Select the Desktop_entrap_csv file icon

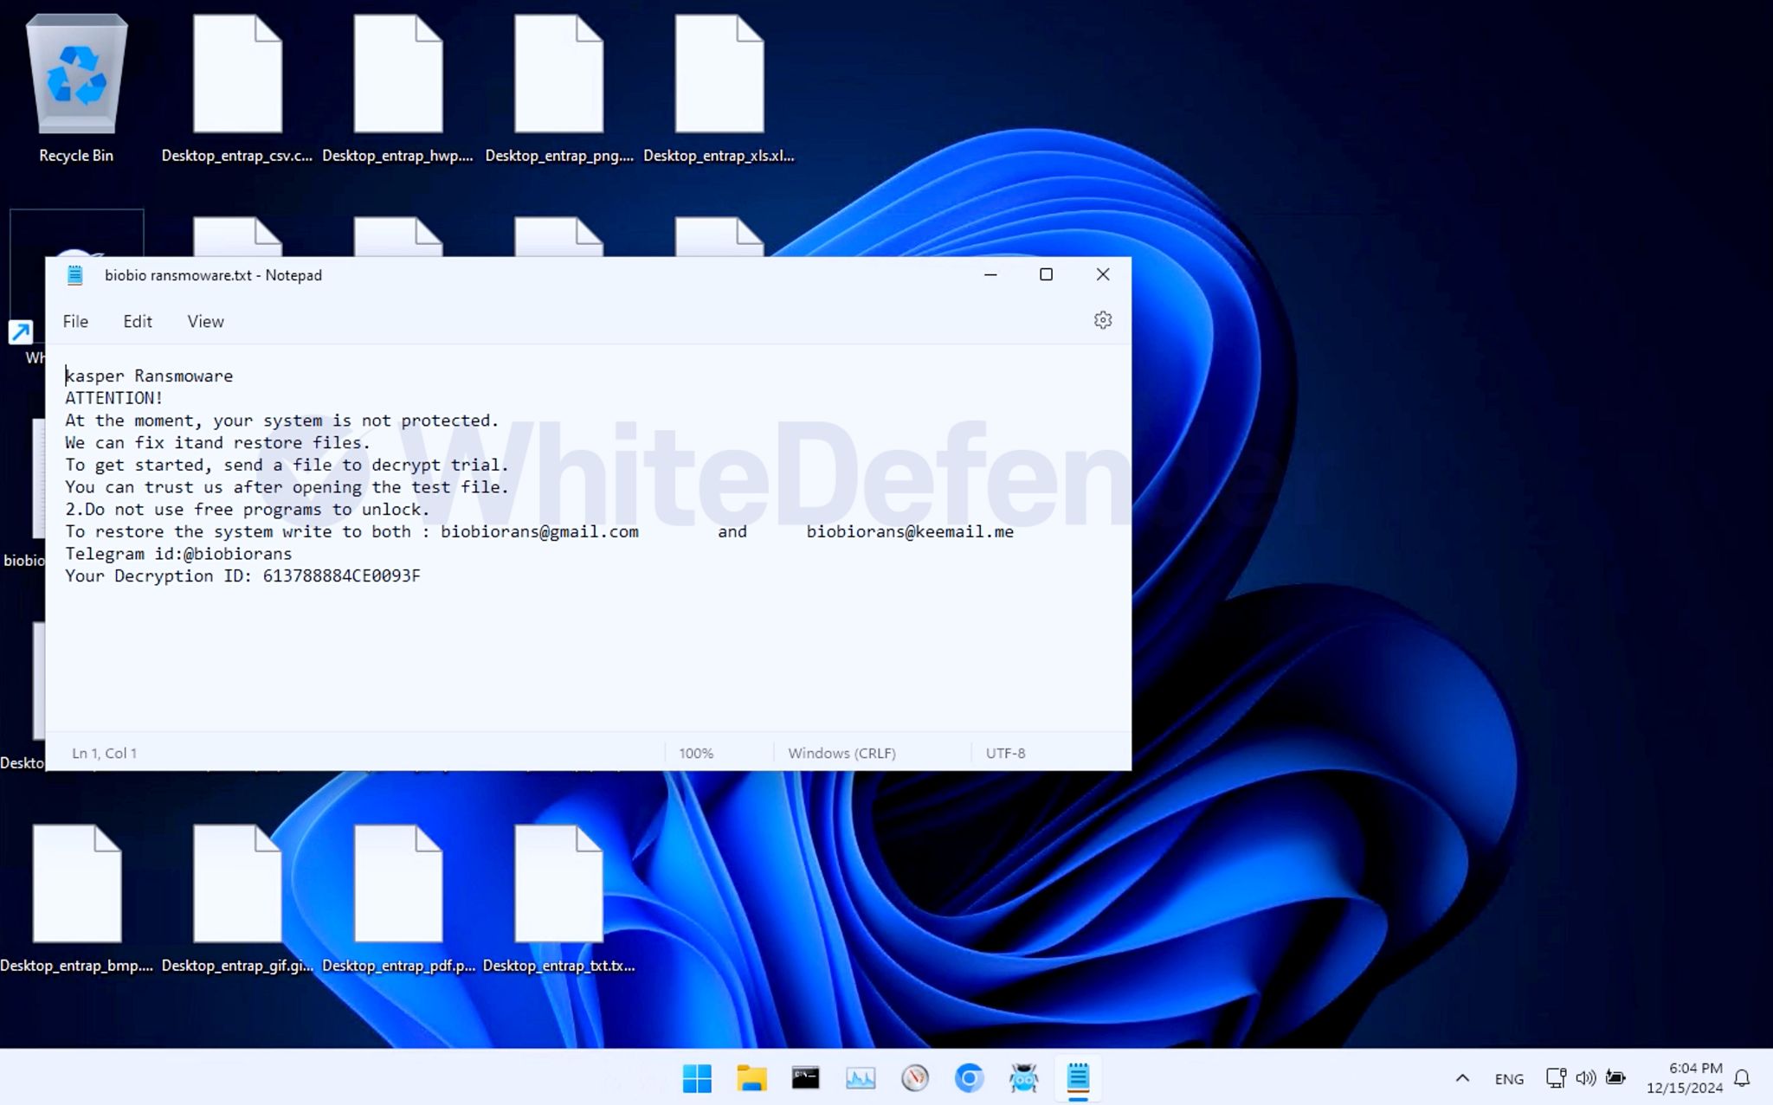(237, 87)
